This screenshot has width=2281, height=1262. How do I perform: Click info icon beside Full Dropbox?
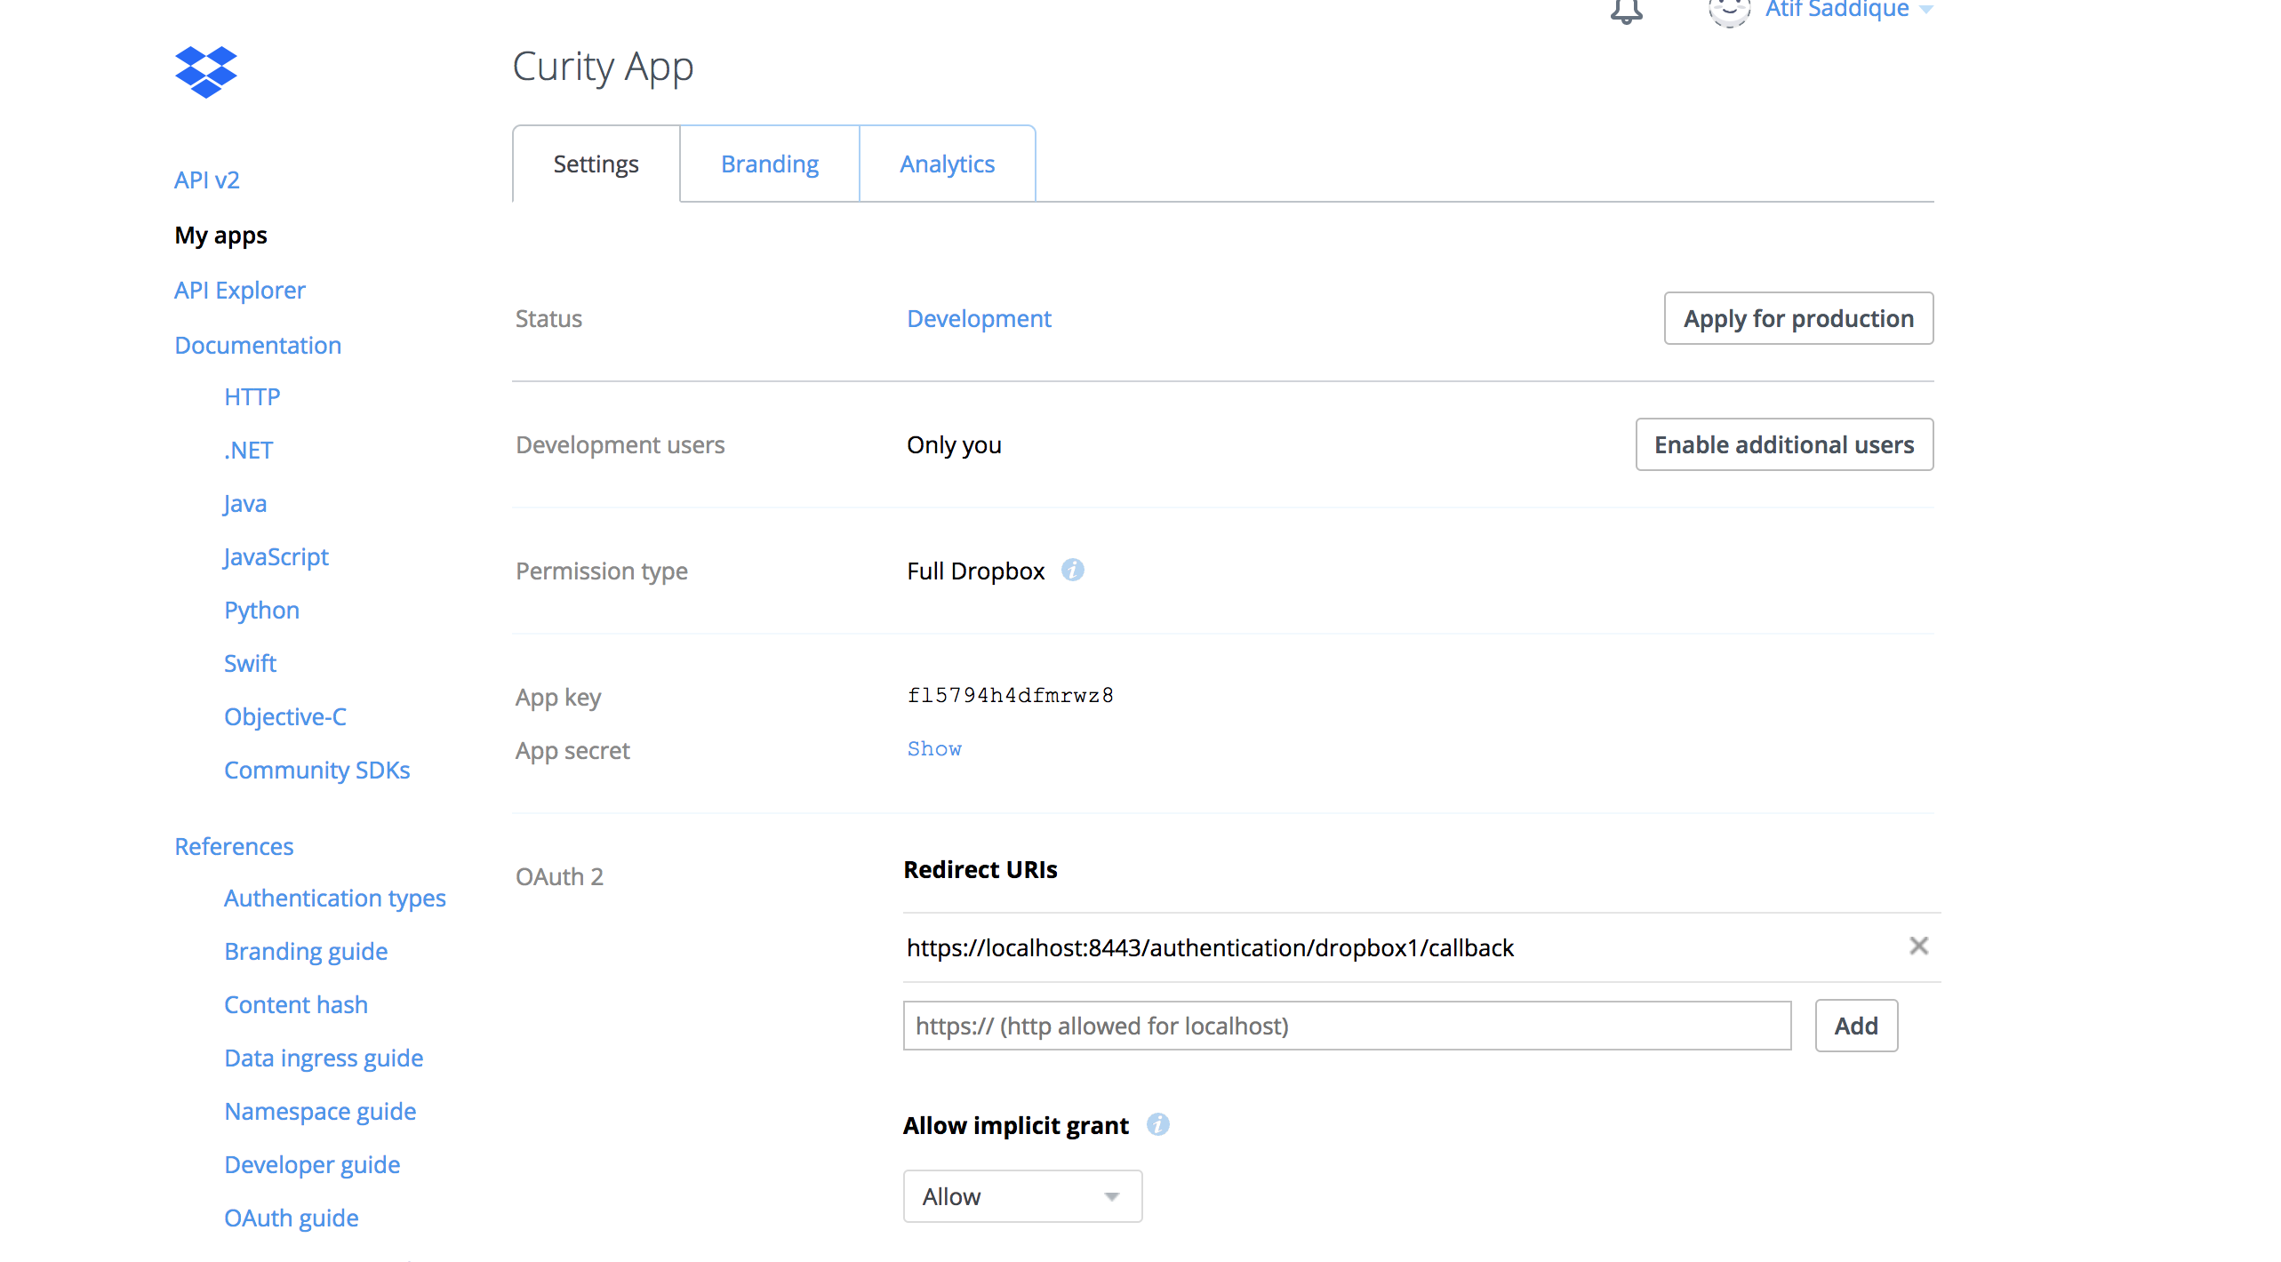(x=1073, y=570)
